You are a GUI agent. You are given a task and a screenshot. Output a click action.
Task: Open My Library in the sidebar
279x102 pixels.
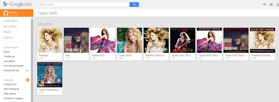(x=10, y=26)
